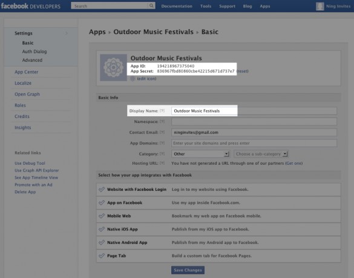Screen dimensions: 354x278
Task: Click the See App Timeline View link
Action: (x=36, y=177)
